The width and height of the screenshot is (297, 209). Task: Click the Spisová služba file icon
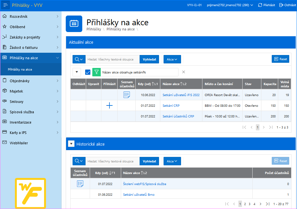(x=5, y=112)
